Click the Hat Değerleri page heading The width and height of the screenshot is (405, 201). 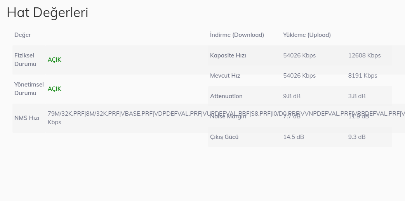[47, 13]
